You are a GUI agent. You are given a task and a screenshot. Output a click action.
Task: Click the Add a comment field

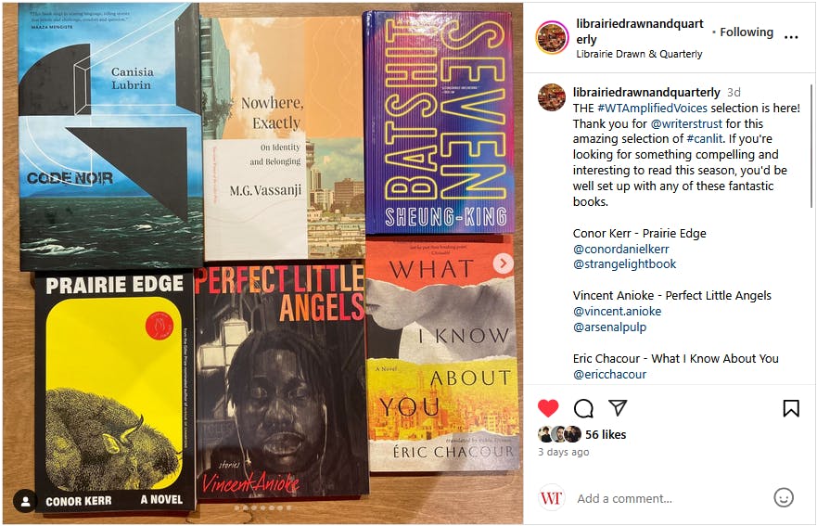pos(671,498)
